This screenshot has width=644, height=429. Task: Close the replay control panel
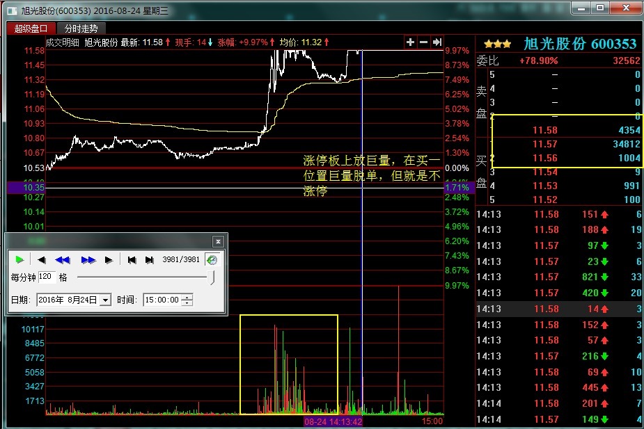pos(218,241)
